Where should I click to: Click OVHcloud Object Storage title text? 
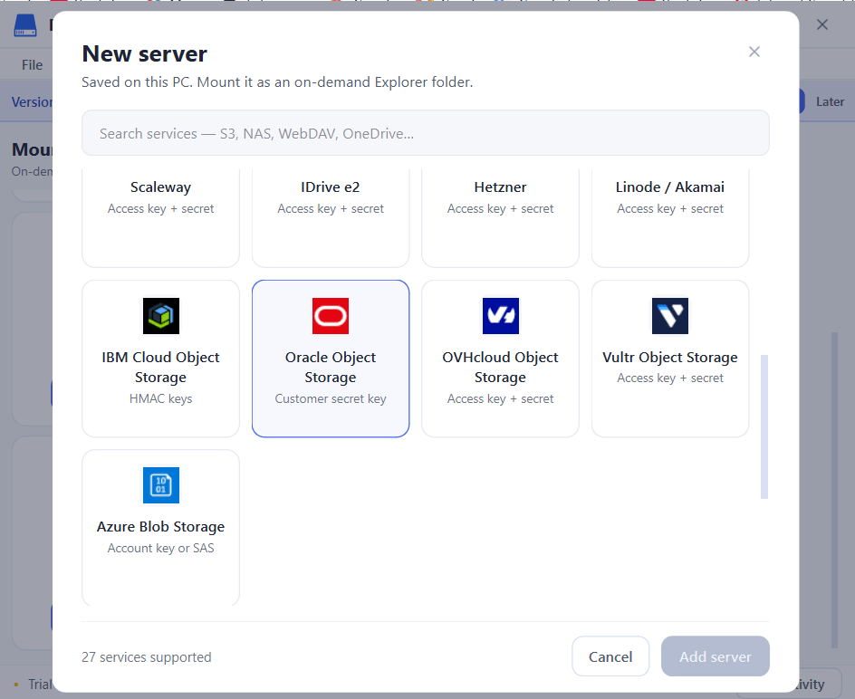pos(501,367)
